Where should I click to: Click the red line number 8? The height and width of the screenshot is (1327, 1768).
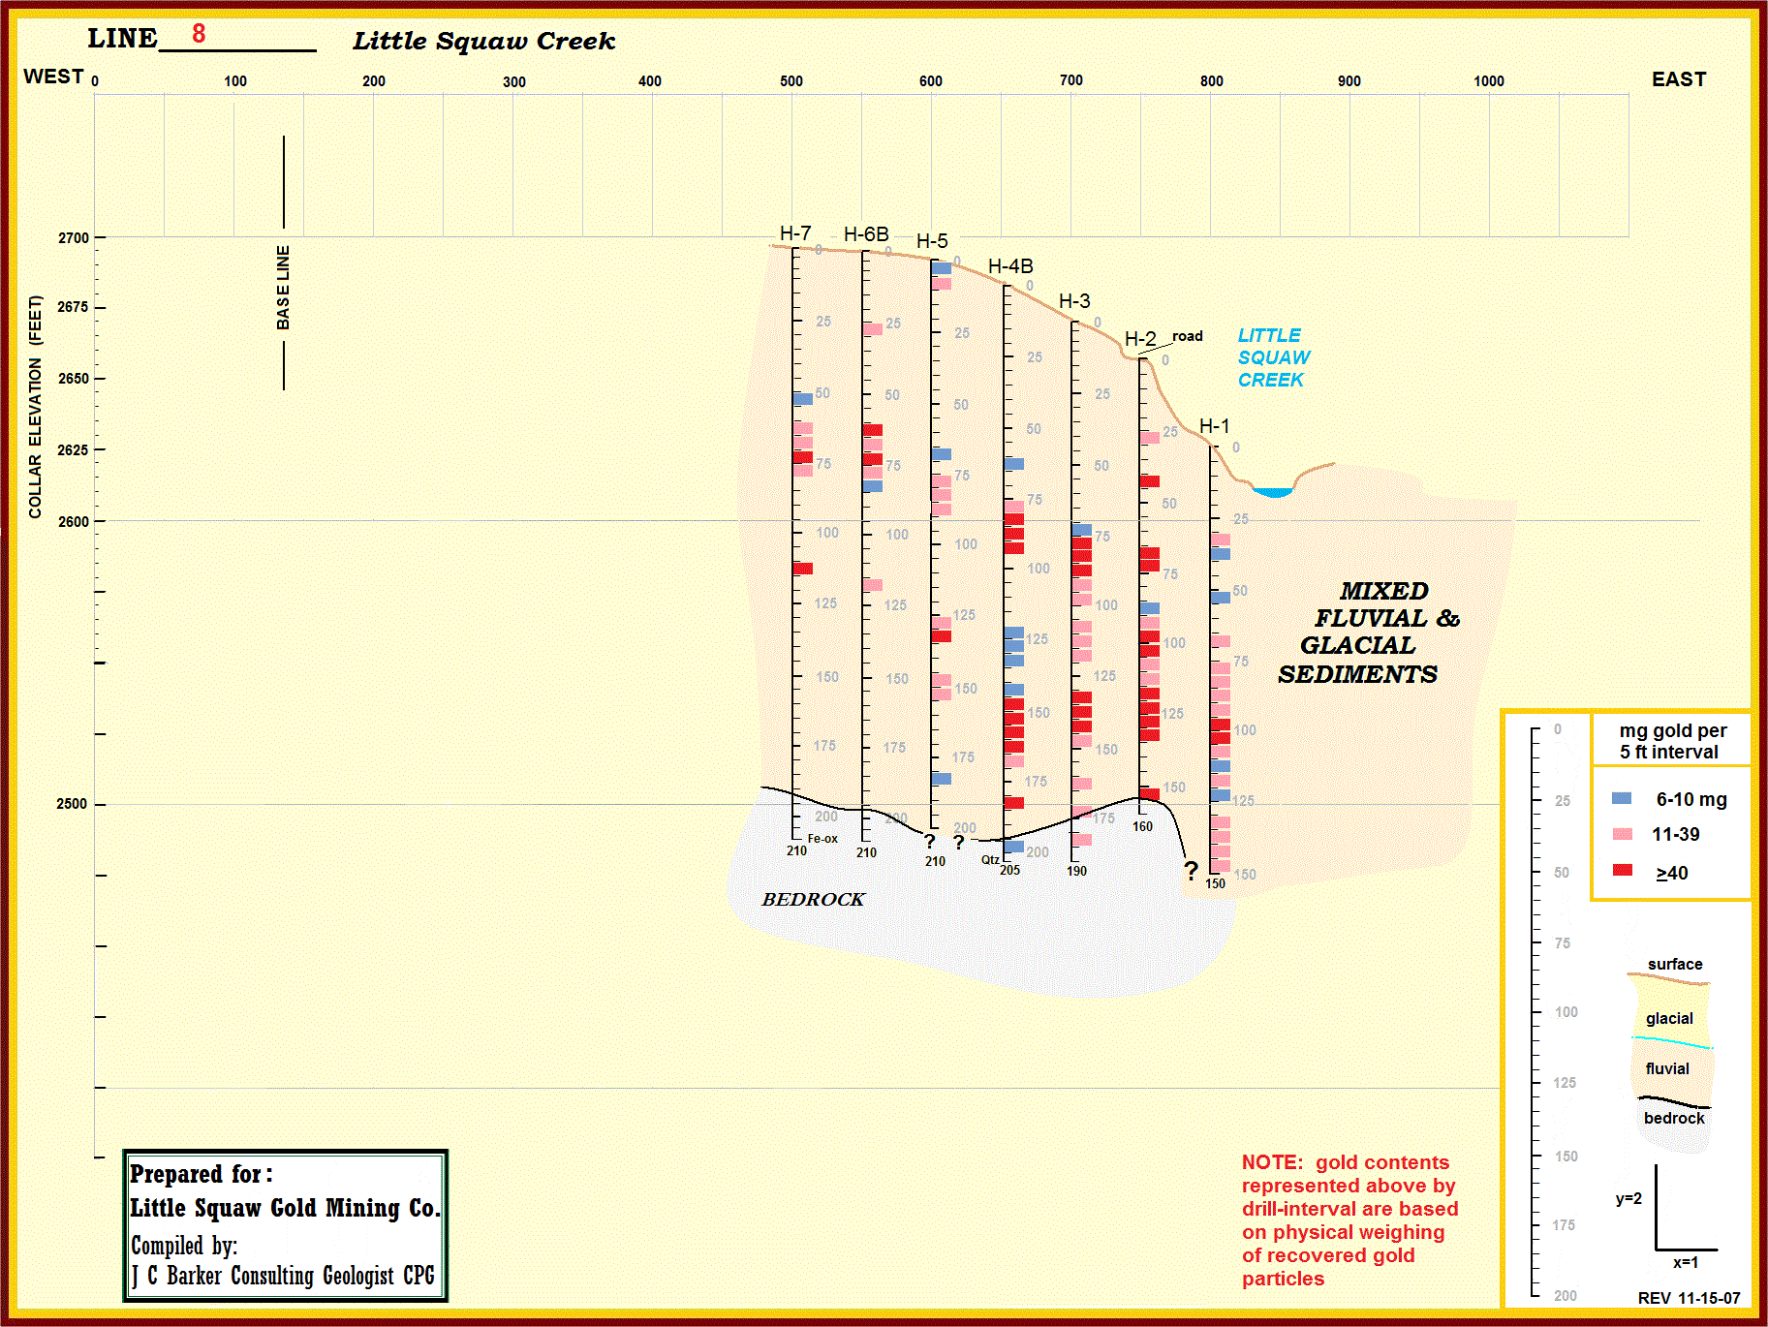[x=199, y=34]
